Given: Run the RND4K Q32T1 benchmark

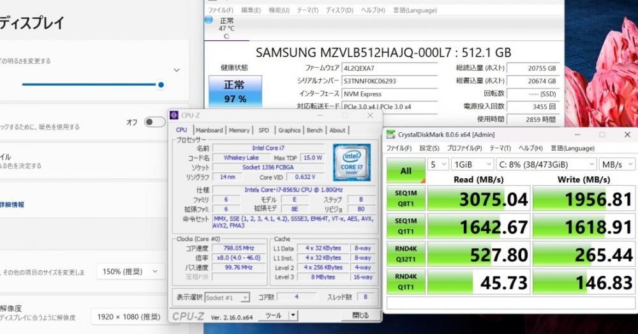Looking at the screenshot, I should click(406, 254).
